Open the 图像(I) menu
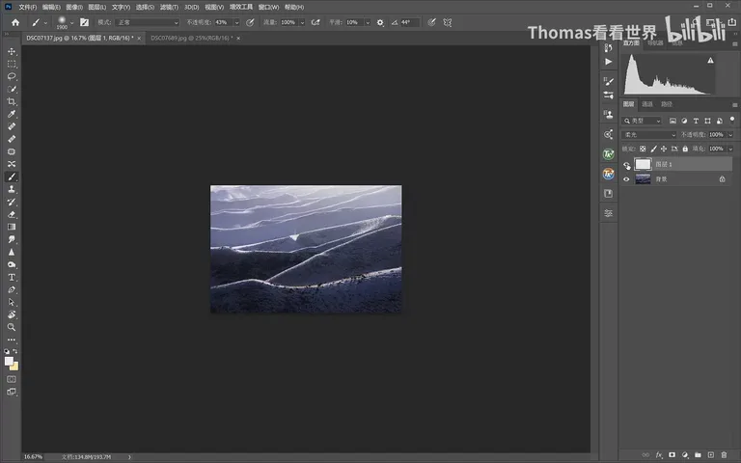741x463 pixels. click(74, 7)
